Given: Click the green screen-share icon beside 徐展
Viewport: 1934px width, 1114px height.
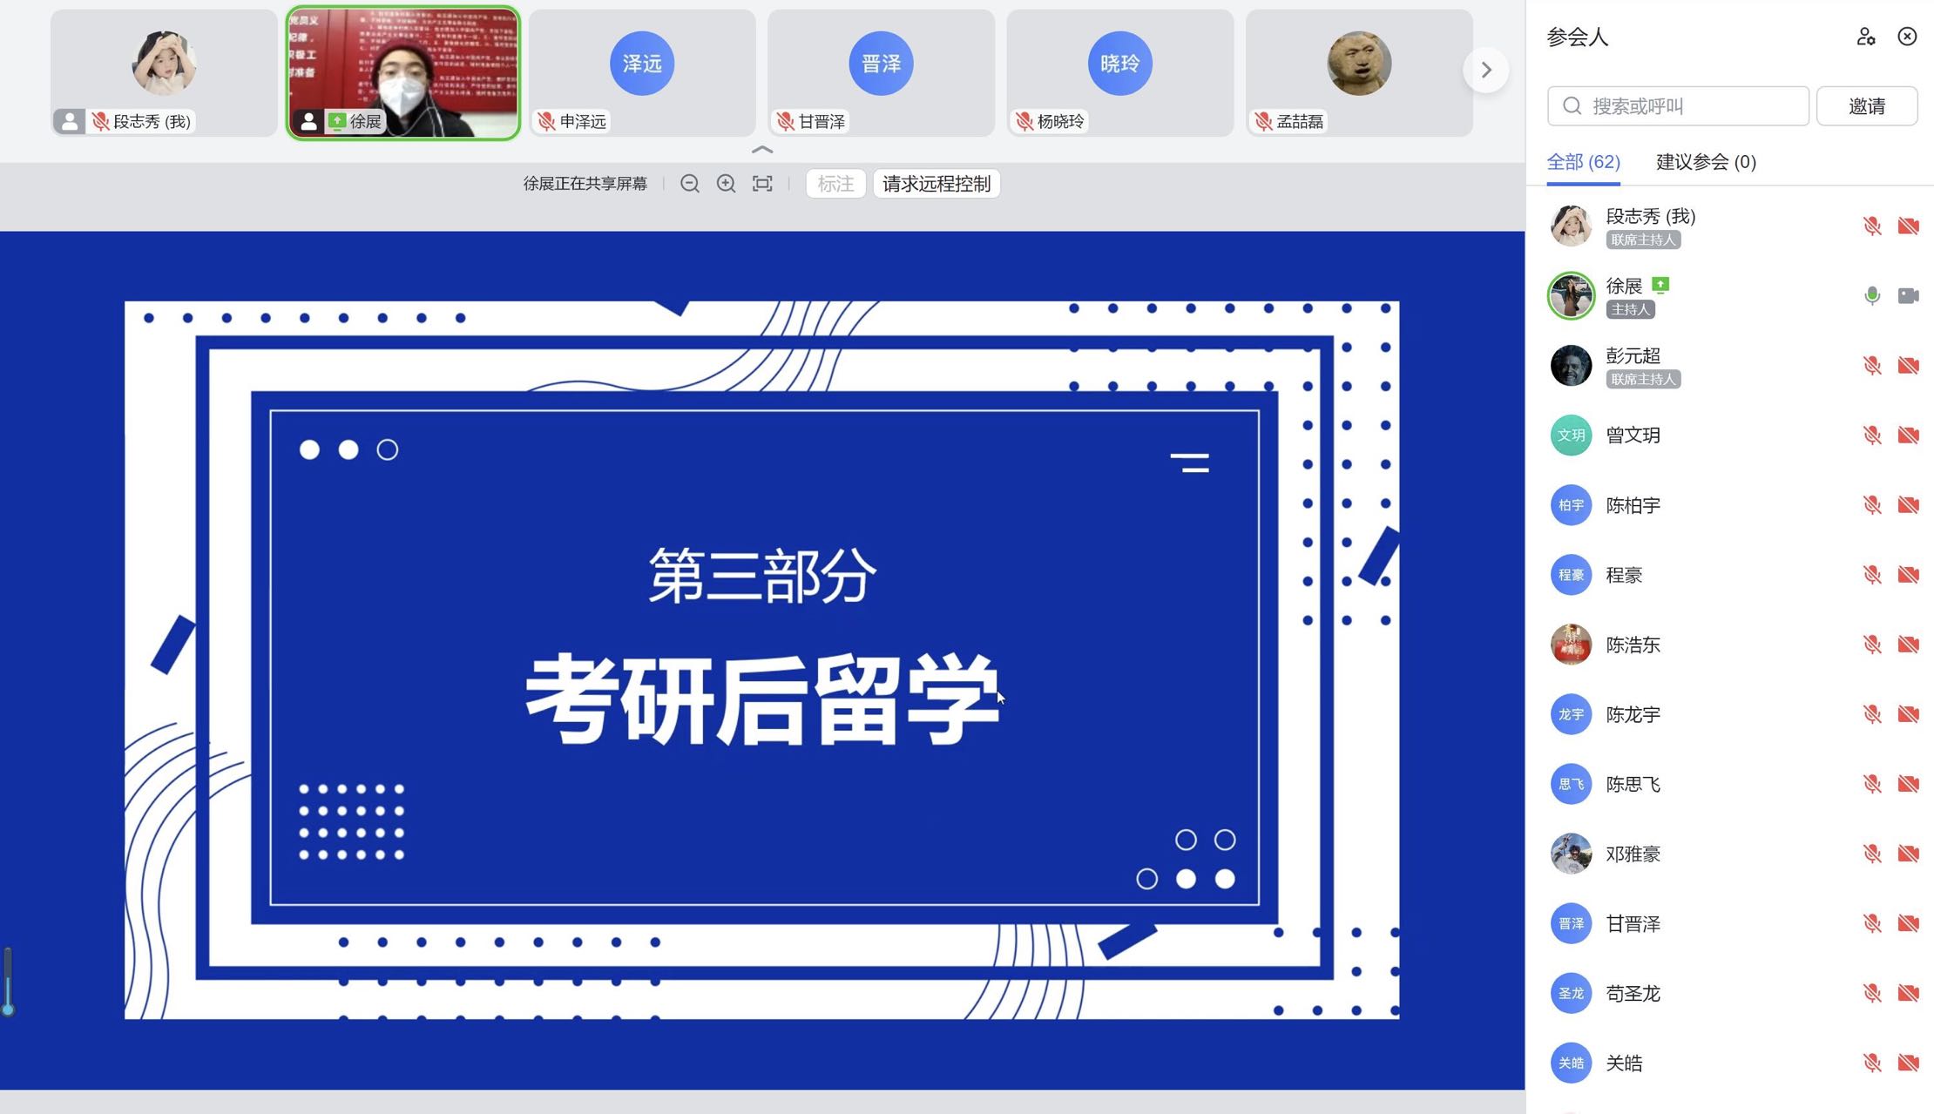Looking at the screenshot, I should pos(1660,285).
